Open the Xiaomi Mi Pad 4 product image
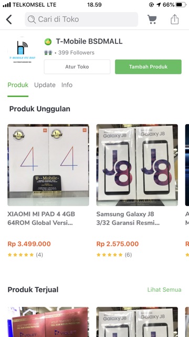Screen dimensions: 189x337 tap(48, 165)
